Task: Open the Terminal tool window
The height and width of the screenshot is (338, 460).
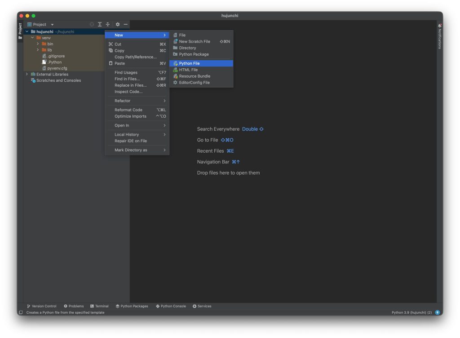Action: pos(99,306)
